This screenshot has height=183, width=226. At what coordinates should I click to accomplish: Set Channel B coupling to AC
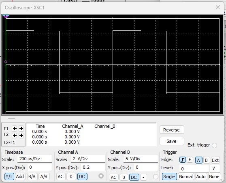(113, 177)
